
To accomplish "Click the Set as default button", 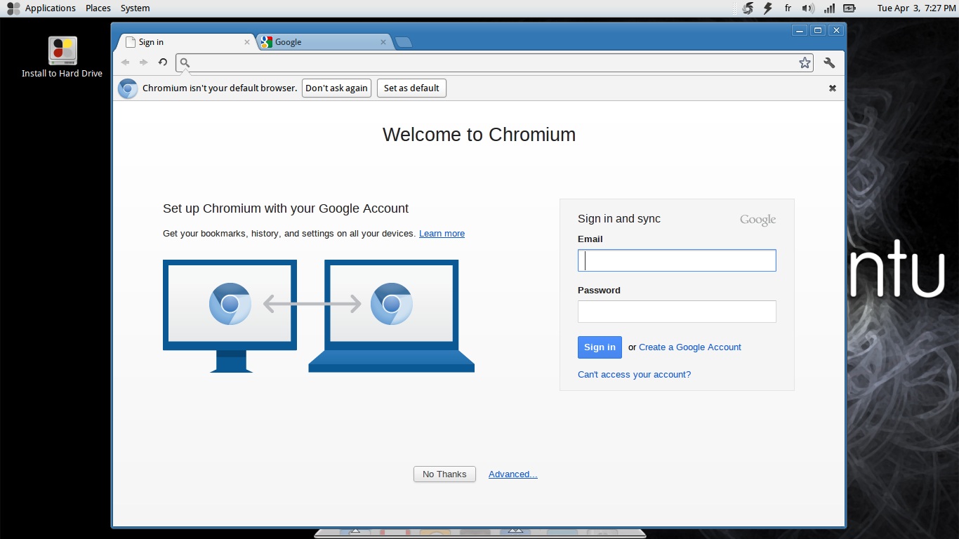I will 411,88.
